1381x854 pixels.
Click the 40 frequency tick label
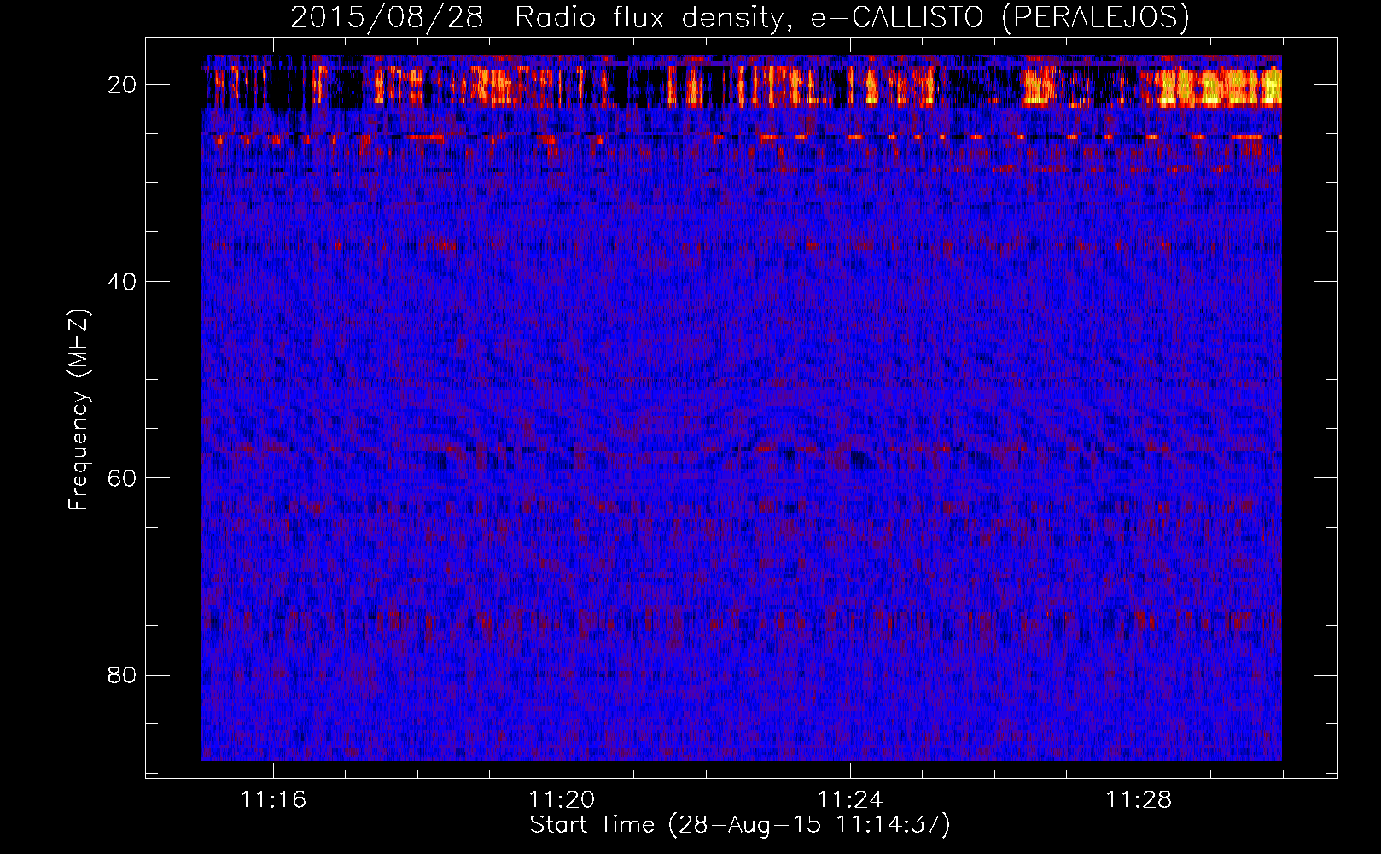pos(122,282)
